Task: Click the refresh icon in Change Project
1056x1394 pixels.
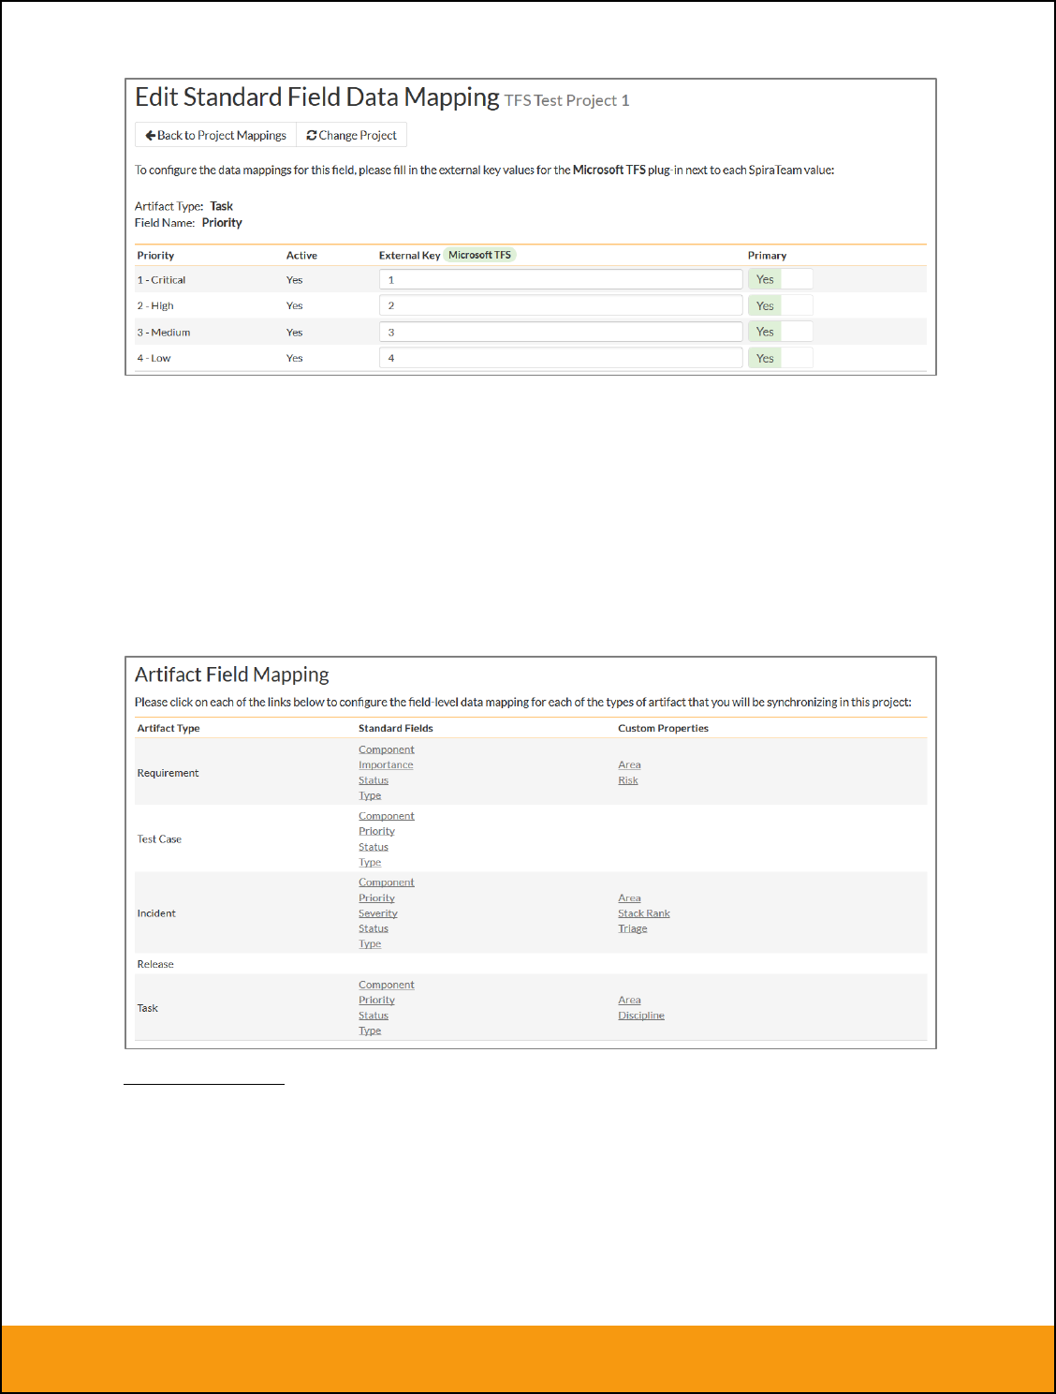Action: tap(312, 135)
